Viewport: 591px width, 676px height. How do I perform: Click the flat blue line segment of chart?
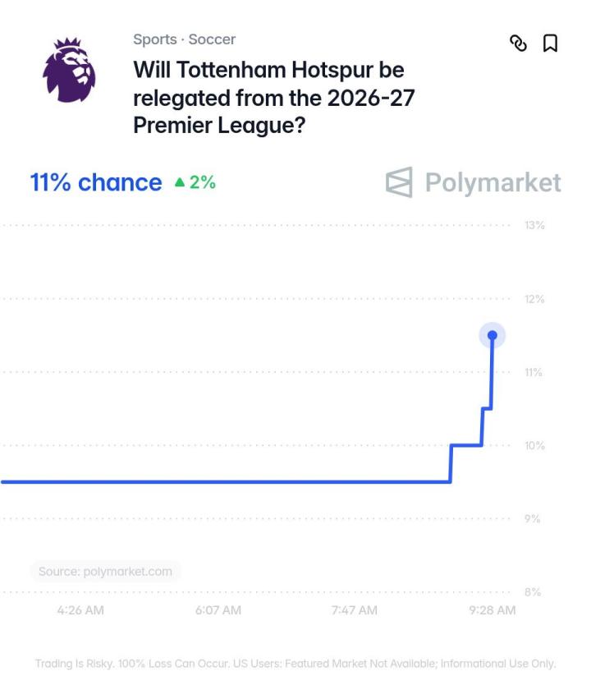point(226,481)
